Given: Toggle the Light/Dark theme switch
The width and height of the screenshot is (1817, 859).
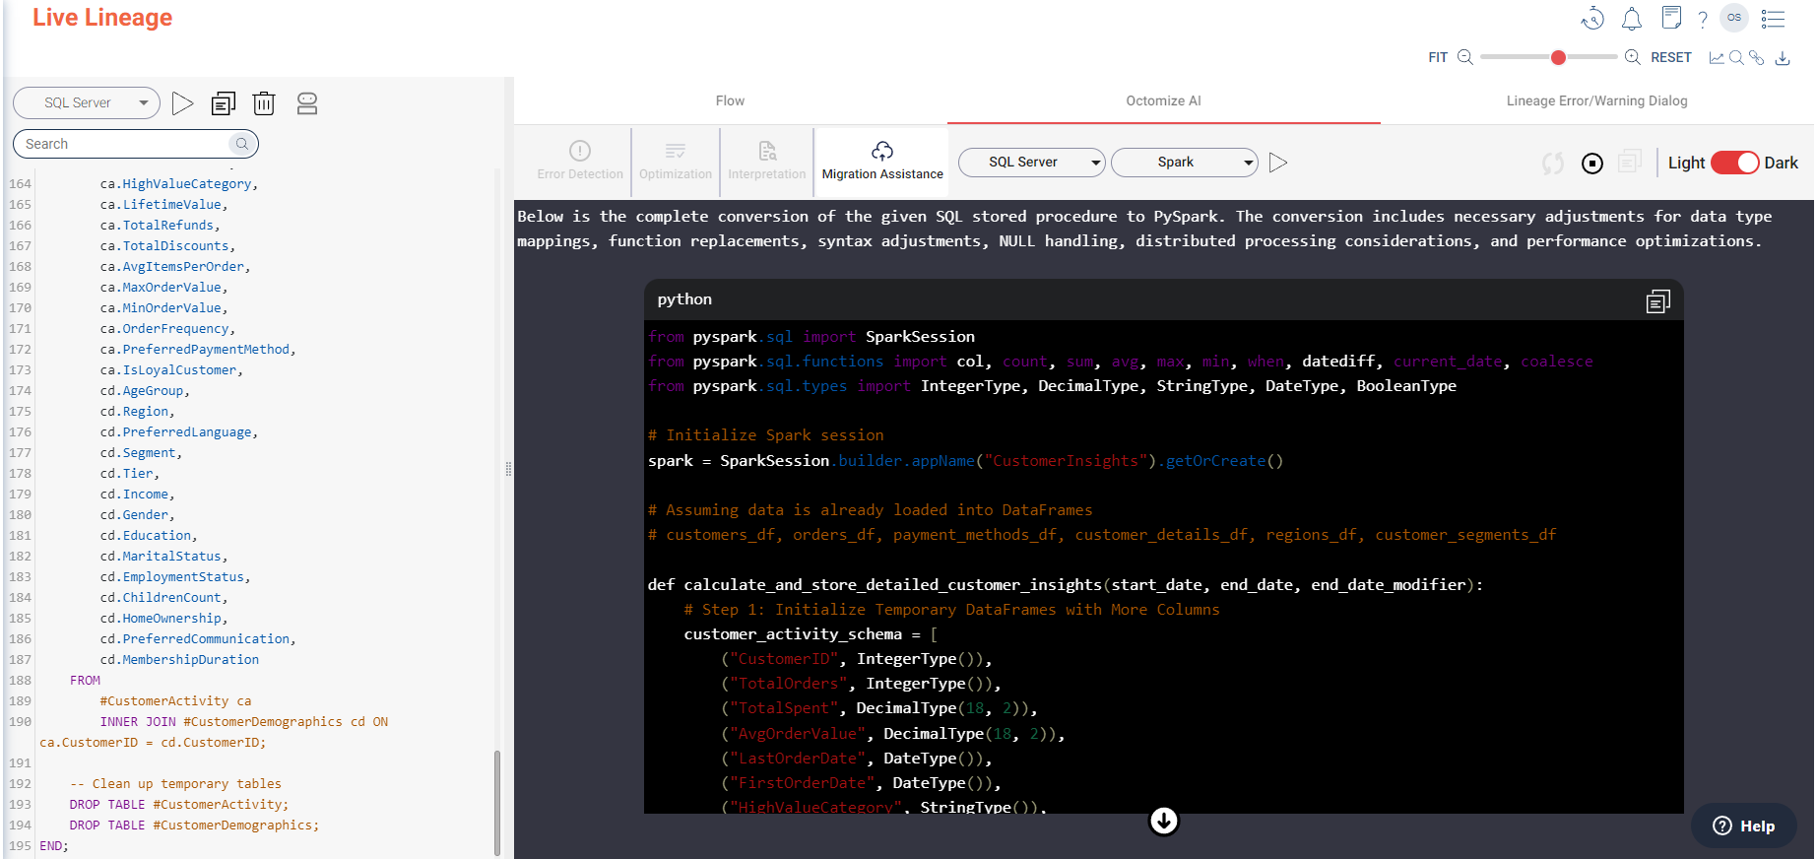Looking at the screenshot, I should 1735,163.
